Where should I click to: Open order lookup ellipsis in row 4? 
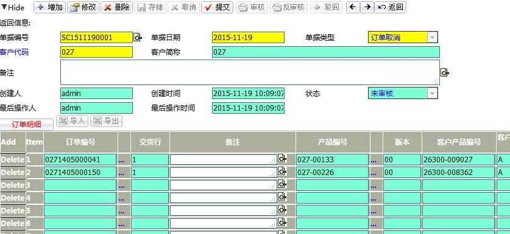[122, 199]
